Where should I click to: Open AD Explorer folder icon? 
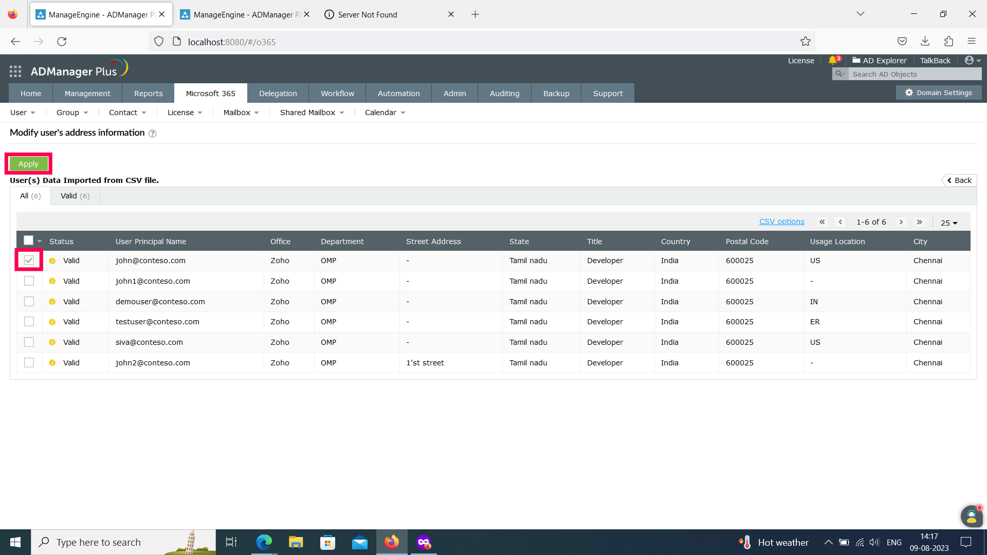[856, 61]
